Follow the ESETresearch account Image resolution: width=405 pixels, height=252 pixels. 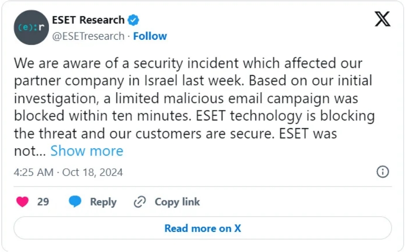coord(150,36)
